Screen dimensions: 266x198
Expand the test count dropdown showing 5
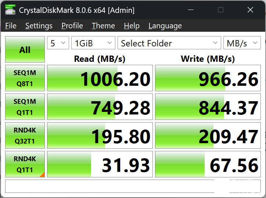coord(58,43)
